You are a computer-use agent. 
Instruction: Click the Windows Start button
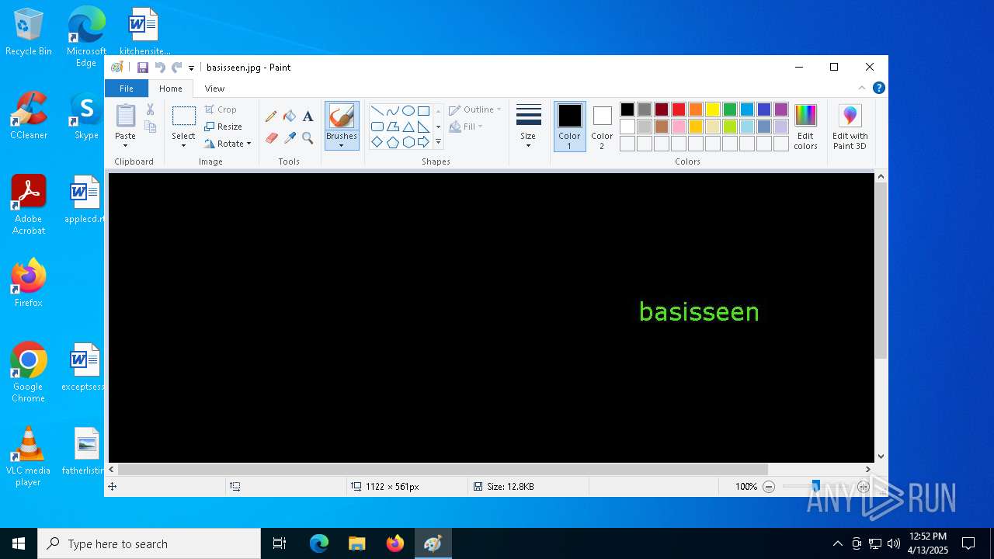19,543
